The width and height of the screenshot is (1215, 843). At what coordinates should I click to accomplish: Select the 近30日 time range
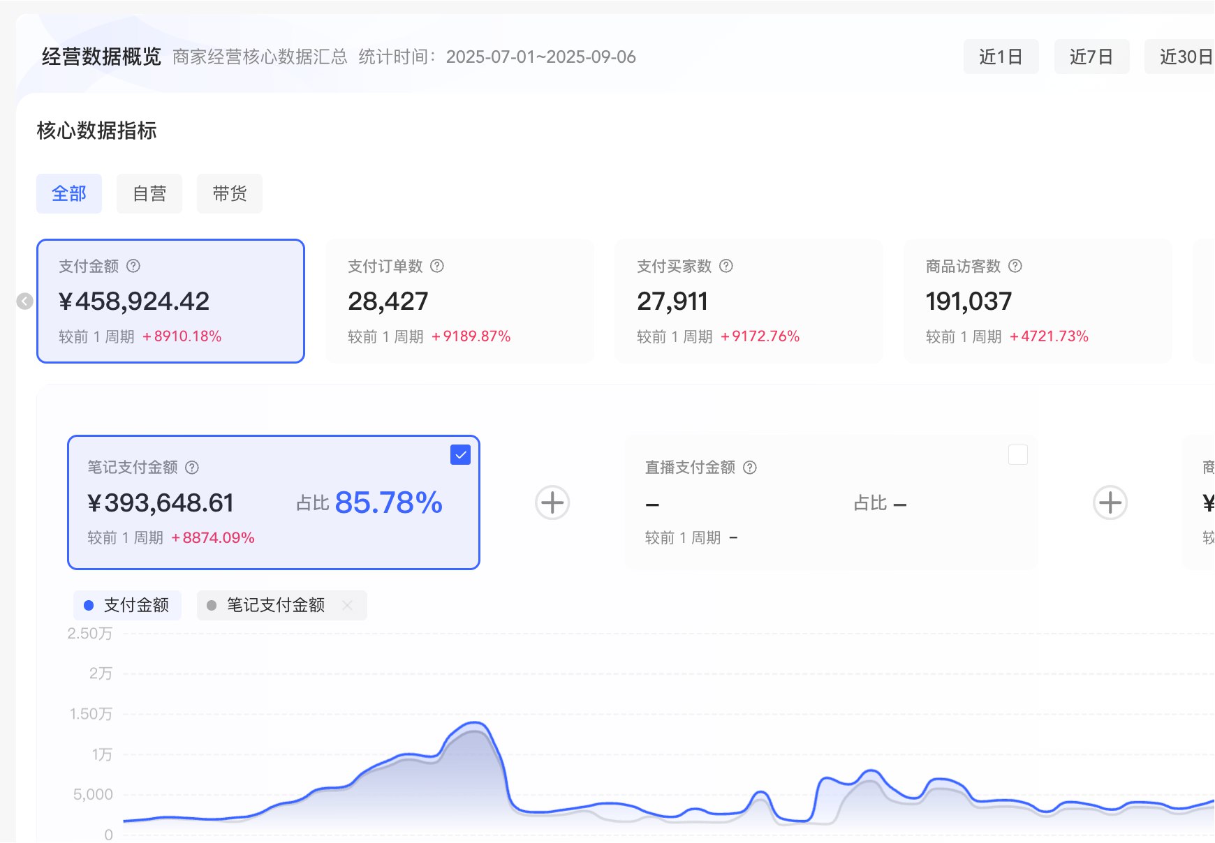(1183, 57)
